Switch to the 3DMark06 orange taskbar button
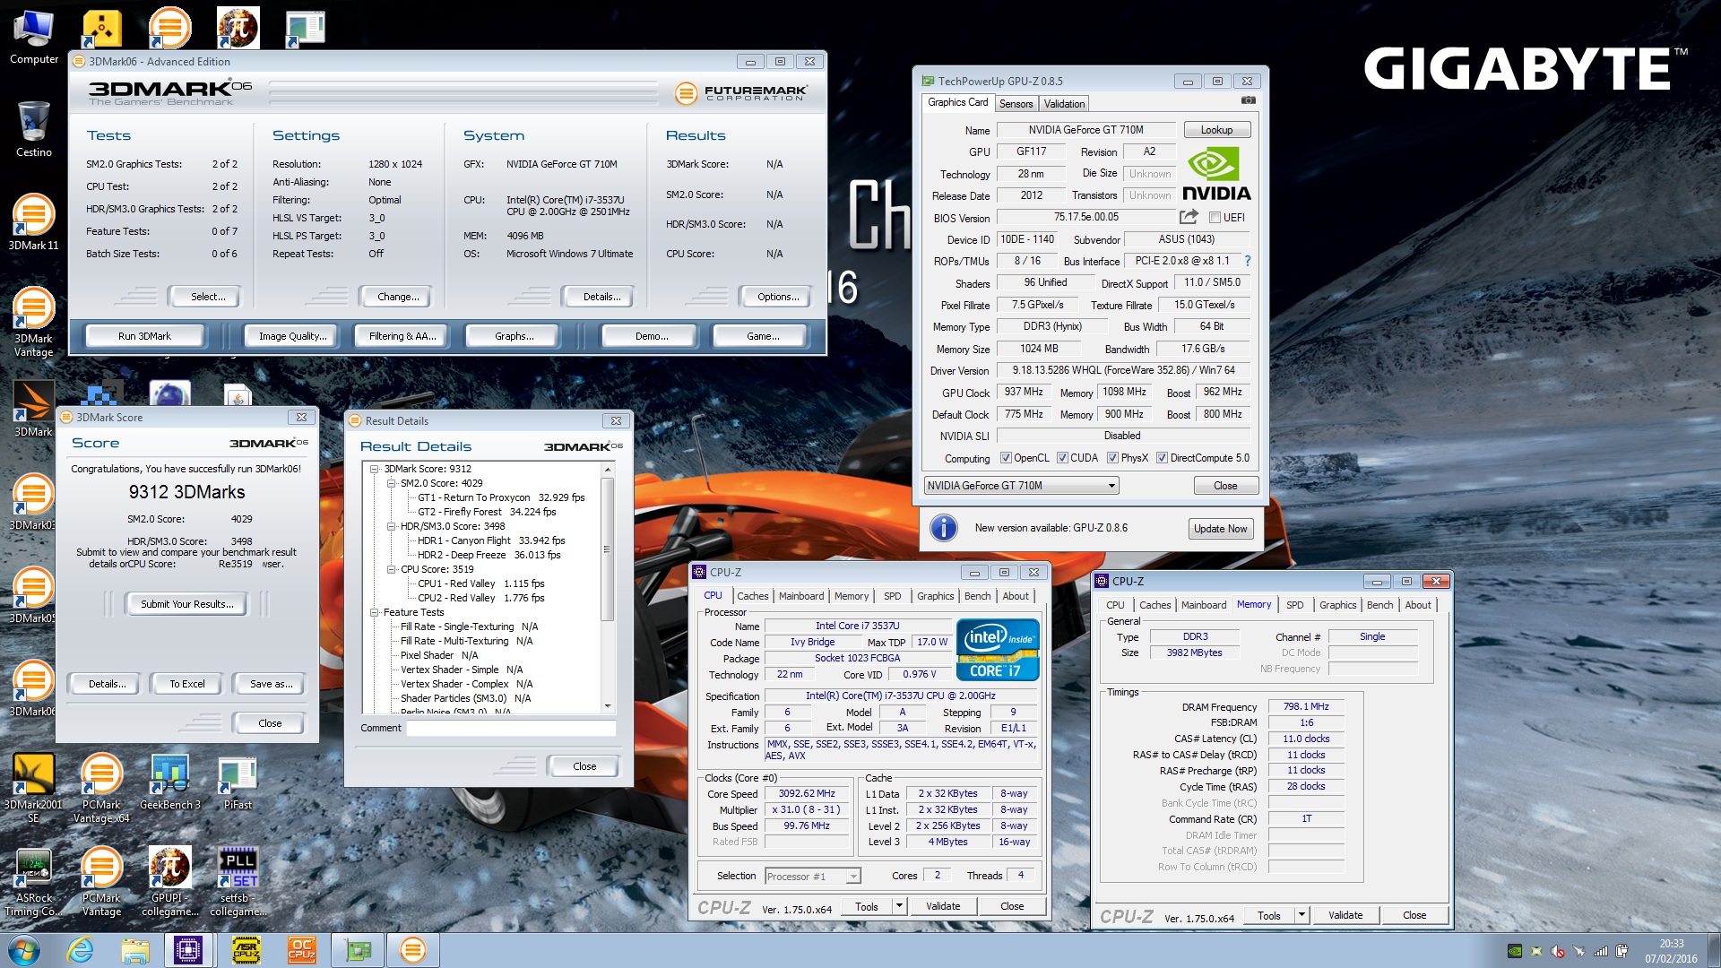 tap(412, 950)
